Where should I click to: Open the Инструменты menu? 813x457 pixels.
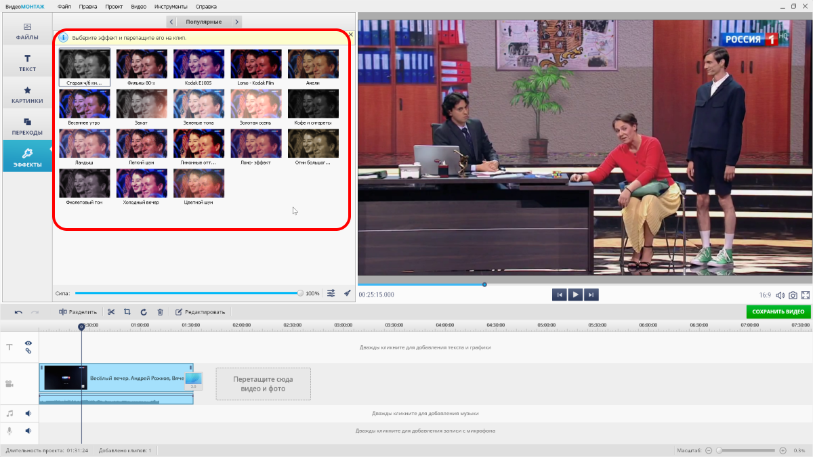pos(170,6)
